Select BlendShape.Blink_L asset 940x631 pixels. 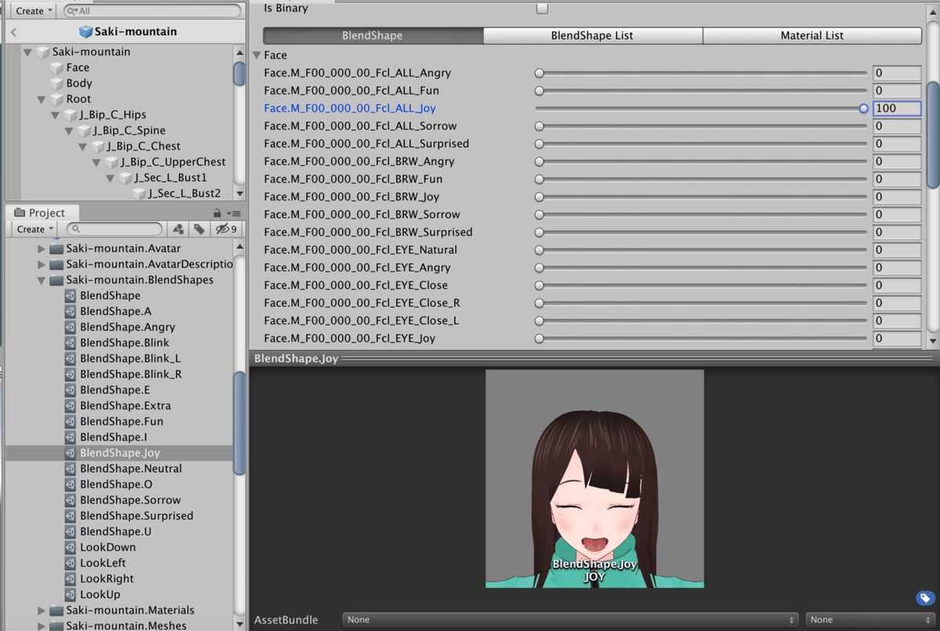click(130, 359)
